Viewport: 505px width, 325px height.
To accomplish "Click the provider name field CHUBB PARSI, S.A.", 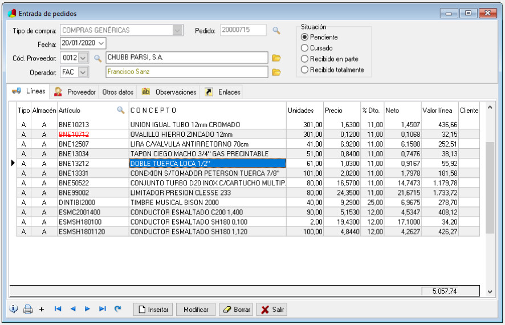I will [187, 58].
